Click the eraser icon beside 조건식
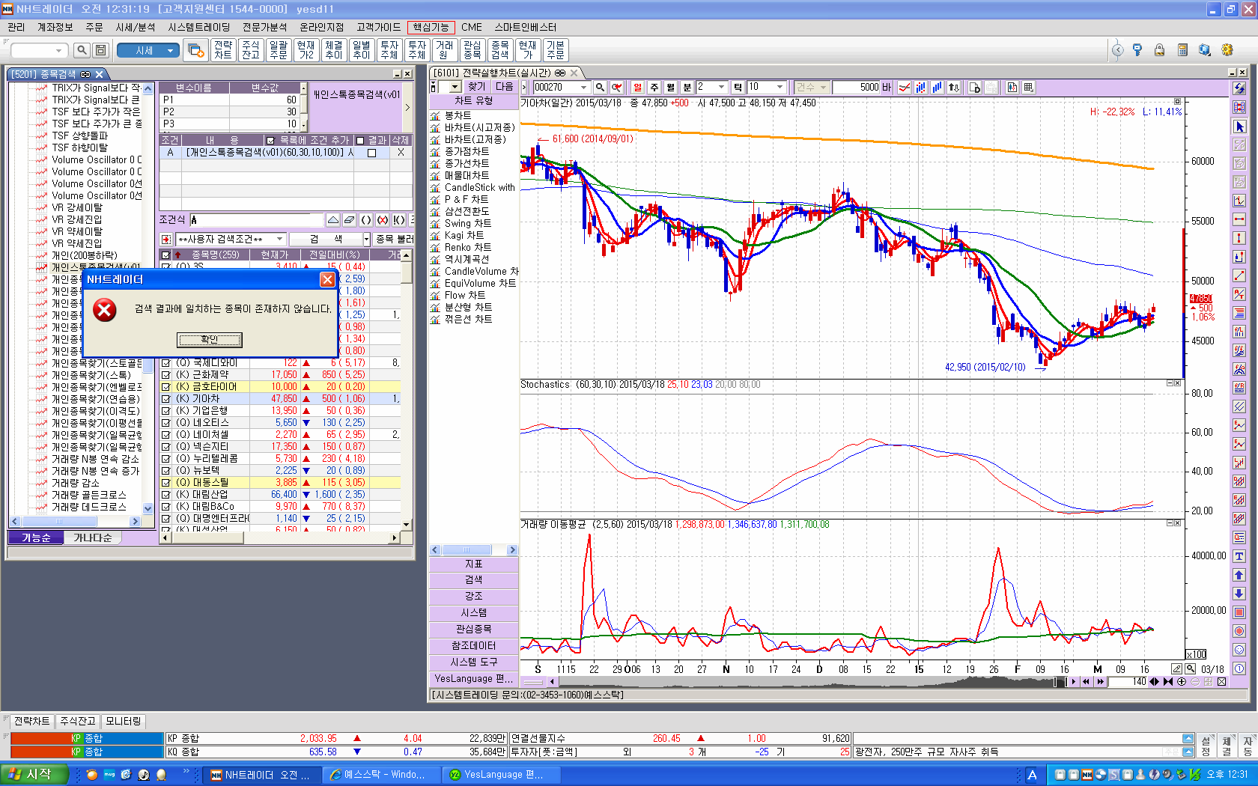The image size is (1258, 786). coord(349,220)
